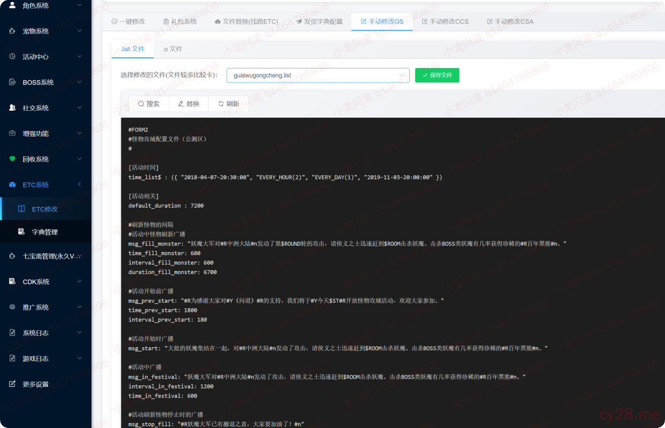Viewport: 665px width, 428px height.
Task: Click the green 保存文件 button
Action: click(x=437, y=75)
